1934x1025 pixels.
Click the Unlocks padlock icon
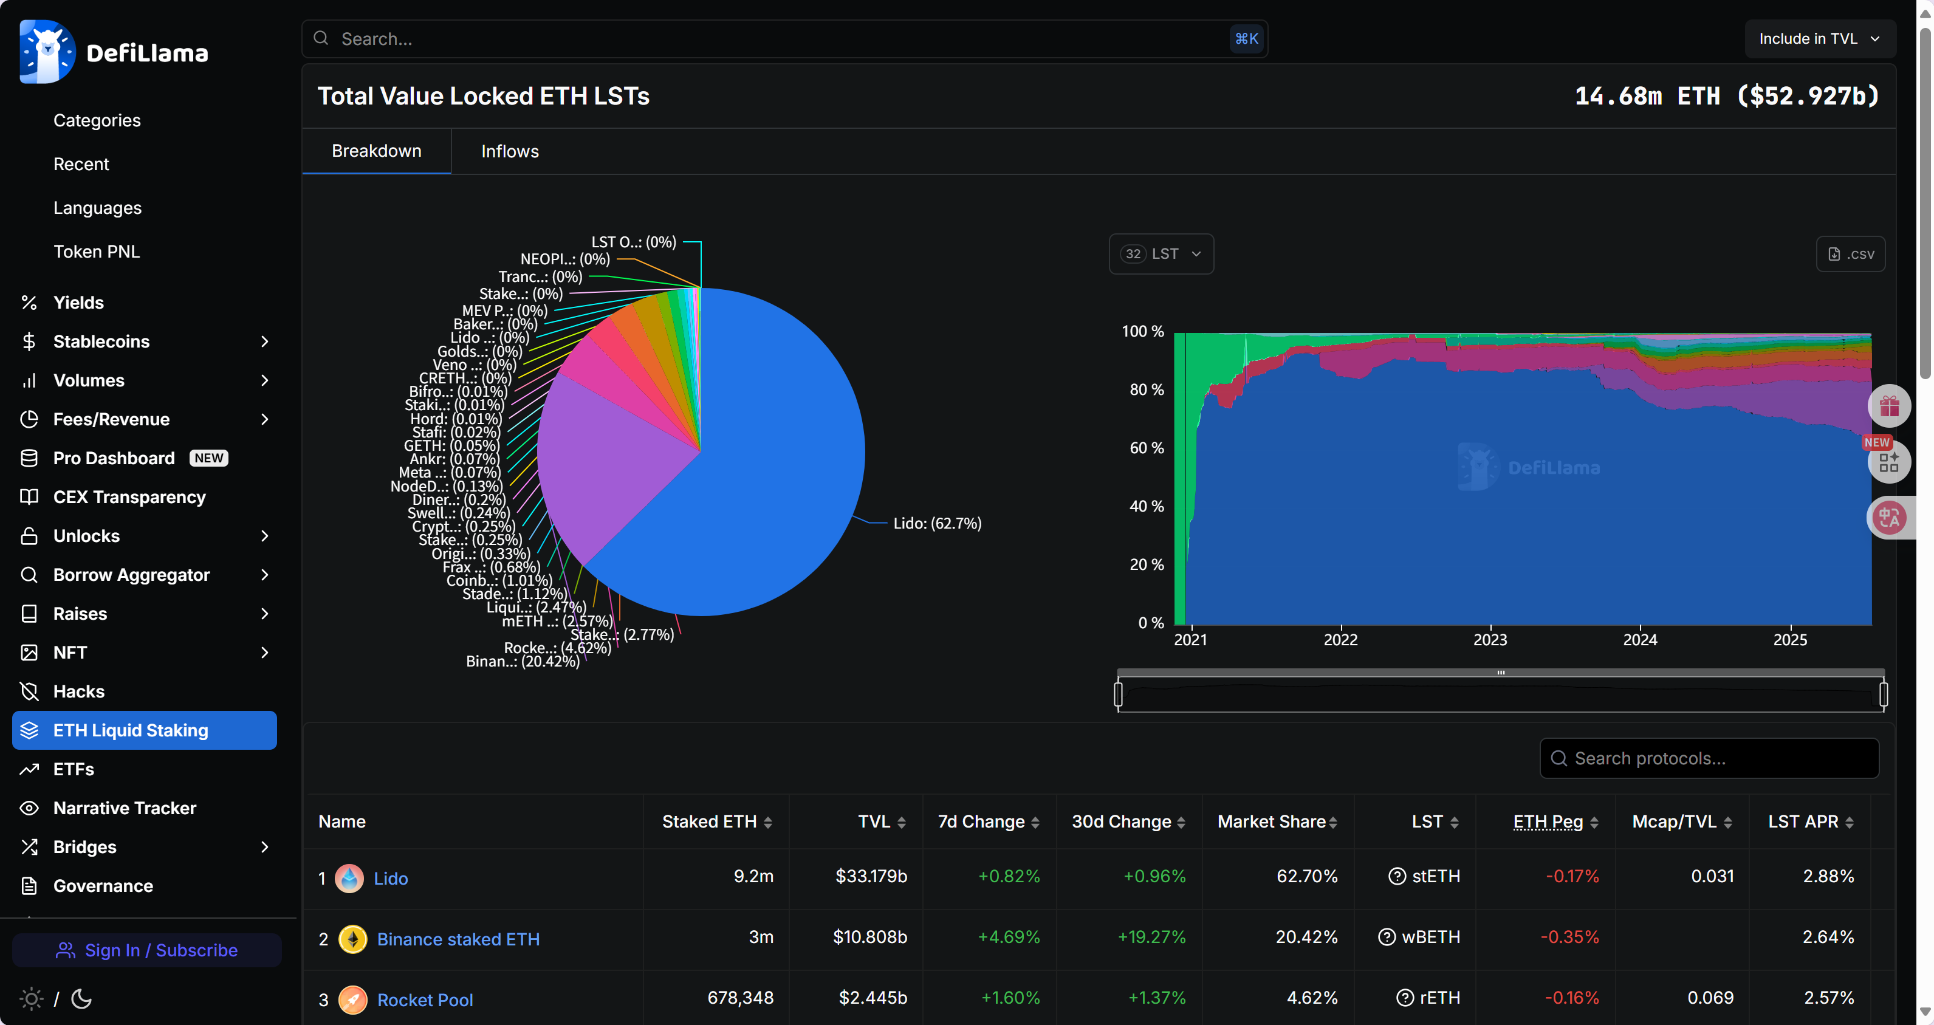tap(29, 536)
